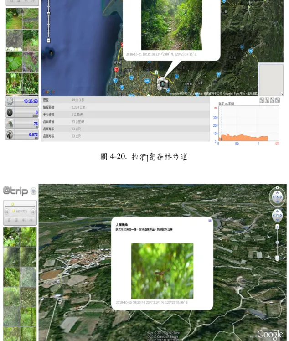Collapse the overview map with corner arrow

(x=282, y=94)
